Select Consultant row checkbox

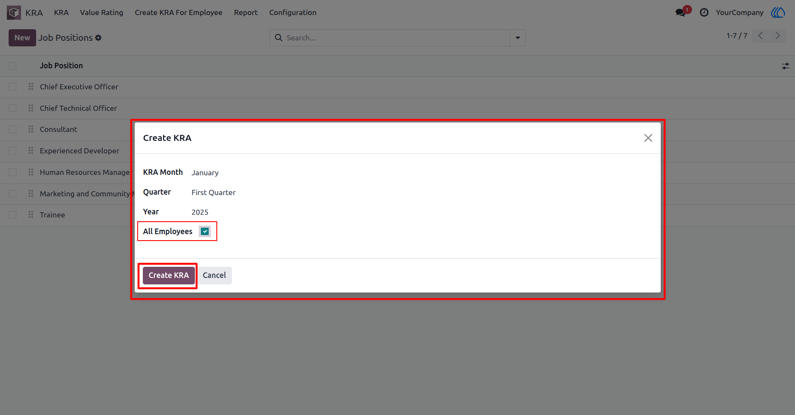tap(12, 129)
